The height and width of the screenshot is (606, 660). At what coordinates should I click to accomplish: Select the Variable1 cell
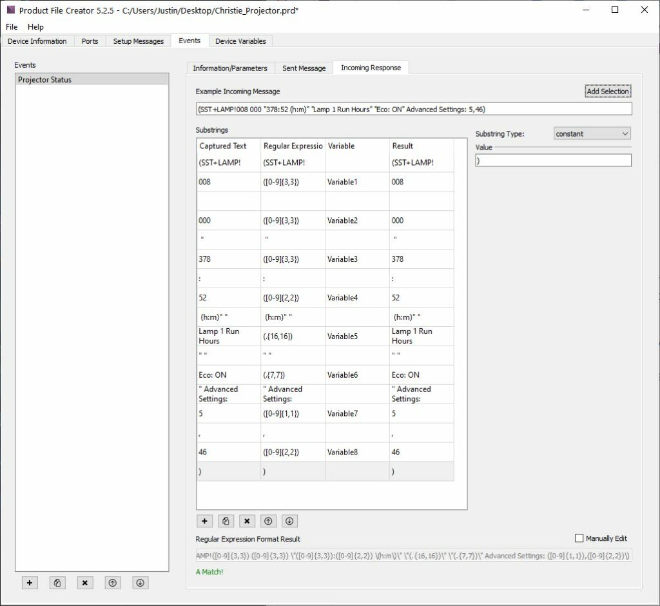click(357, 182)
